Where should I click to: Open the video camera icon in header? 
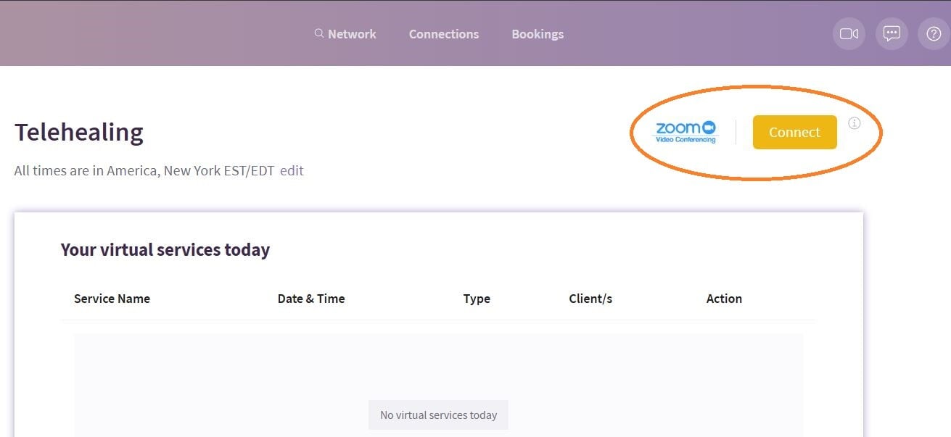[849, 33]
